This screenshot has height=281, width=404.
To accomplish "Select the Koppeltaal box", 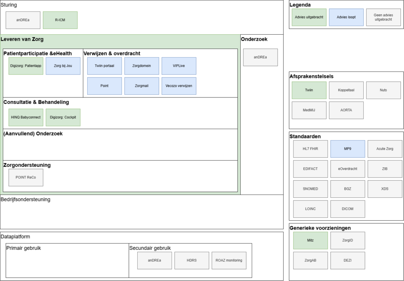I will 346,90.
